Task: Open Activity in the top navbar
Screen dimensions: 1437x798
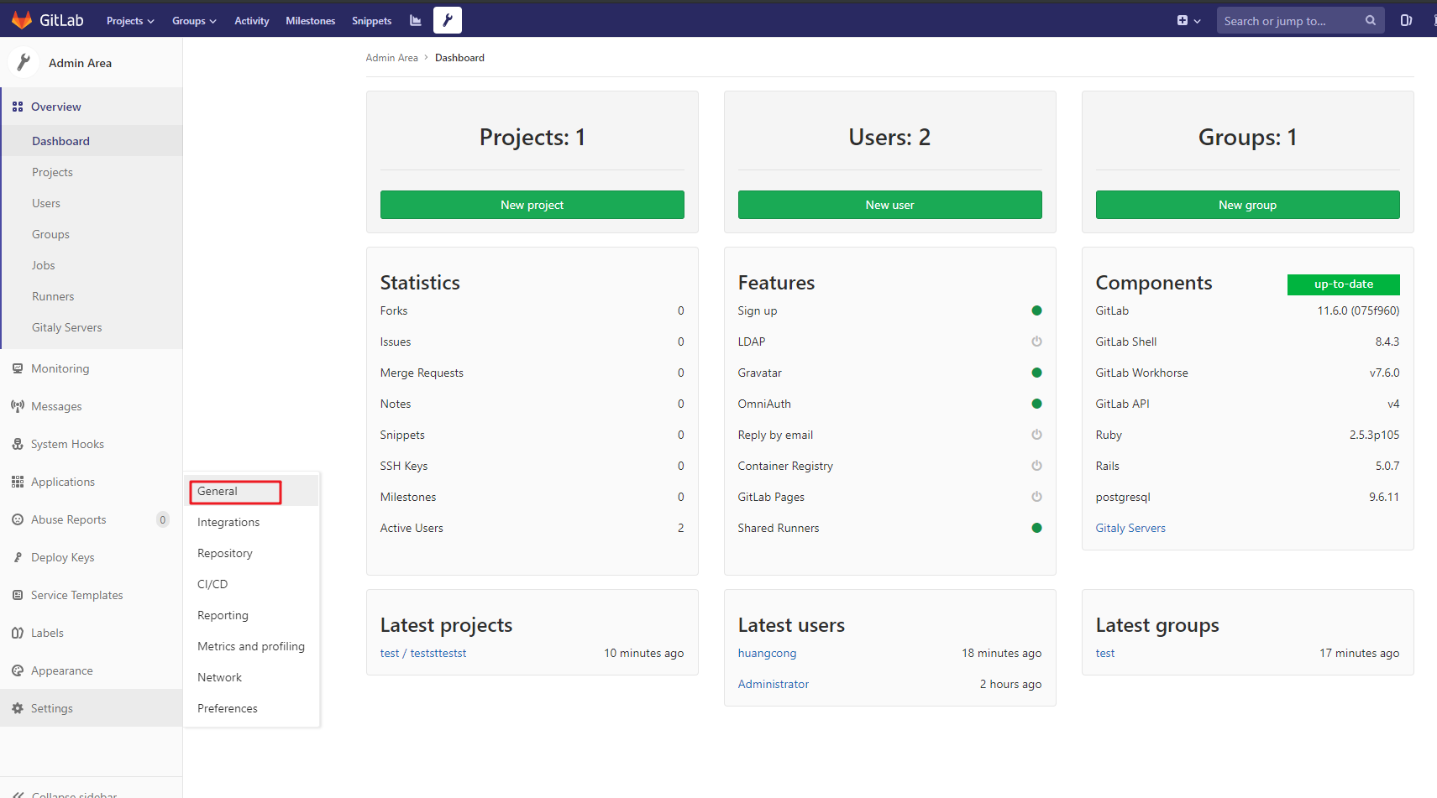Action: coord(252,21)
